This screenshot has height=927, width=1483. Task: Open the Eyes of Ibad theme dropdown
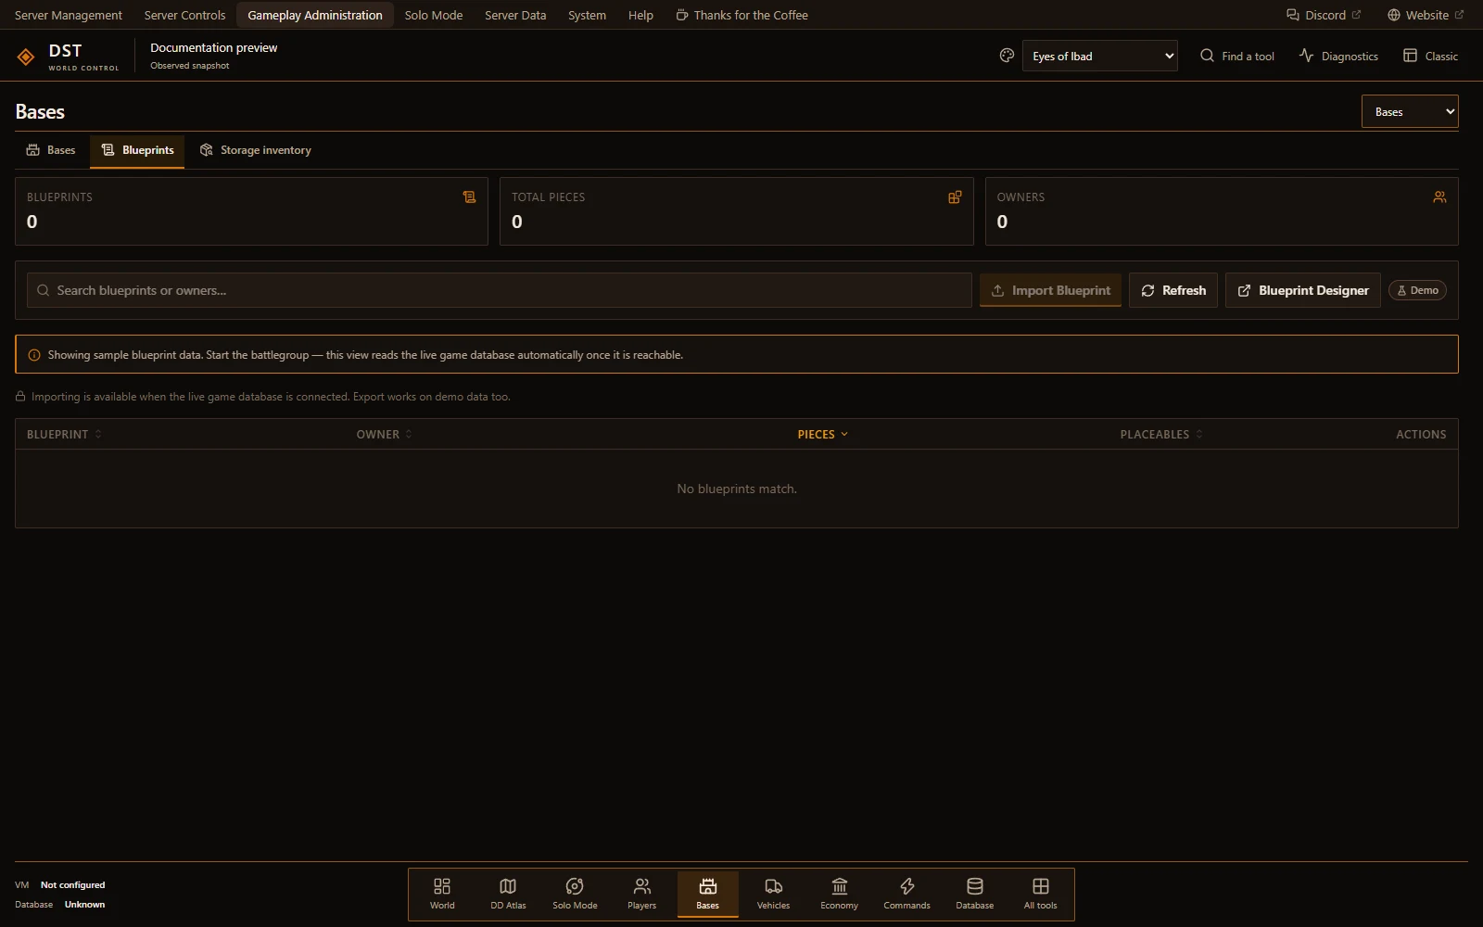tap(1099, 56)
